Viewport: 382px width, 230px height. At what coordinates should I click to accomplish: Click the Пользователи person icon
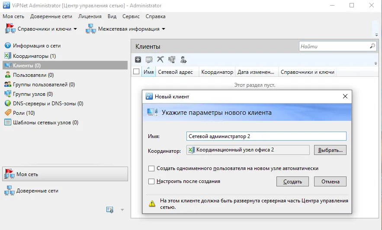tap(8, 75)
